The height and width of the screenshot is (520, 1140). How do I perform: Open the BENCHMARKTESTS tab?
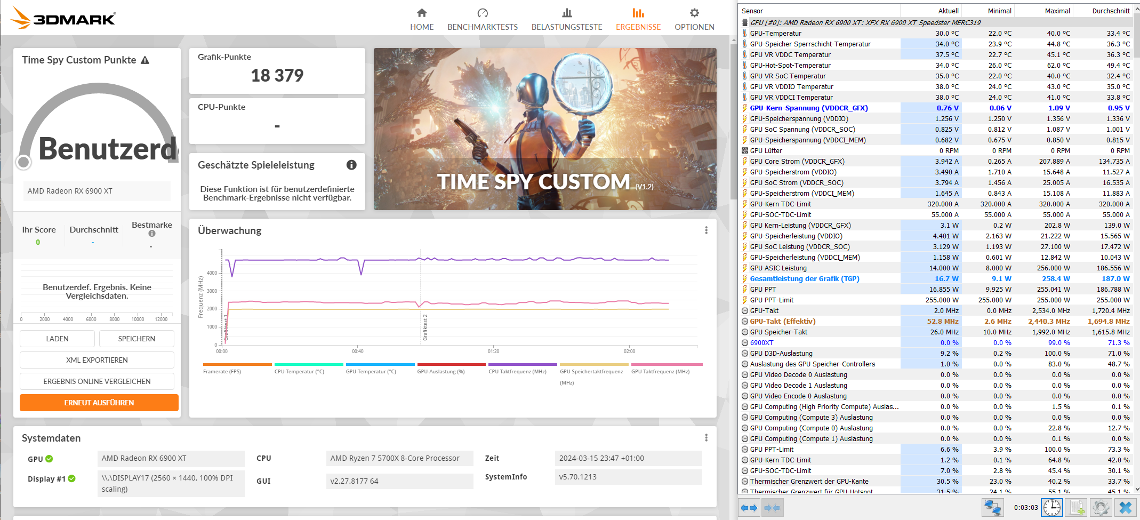click(x=483, y=20)
